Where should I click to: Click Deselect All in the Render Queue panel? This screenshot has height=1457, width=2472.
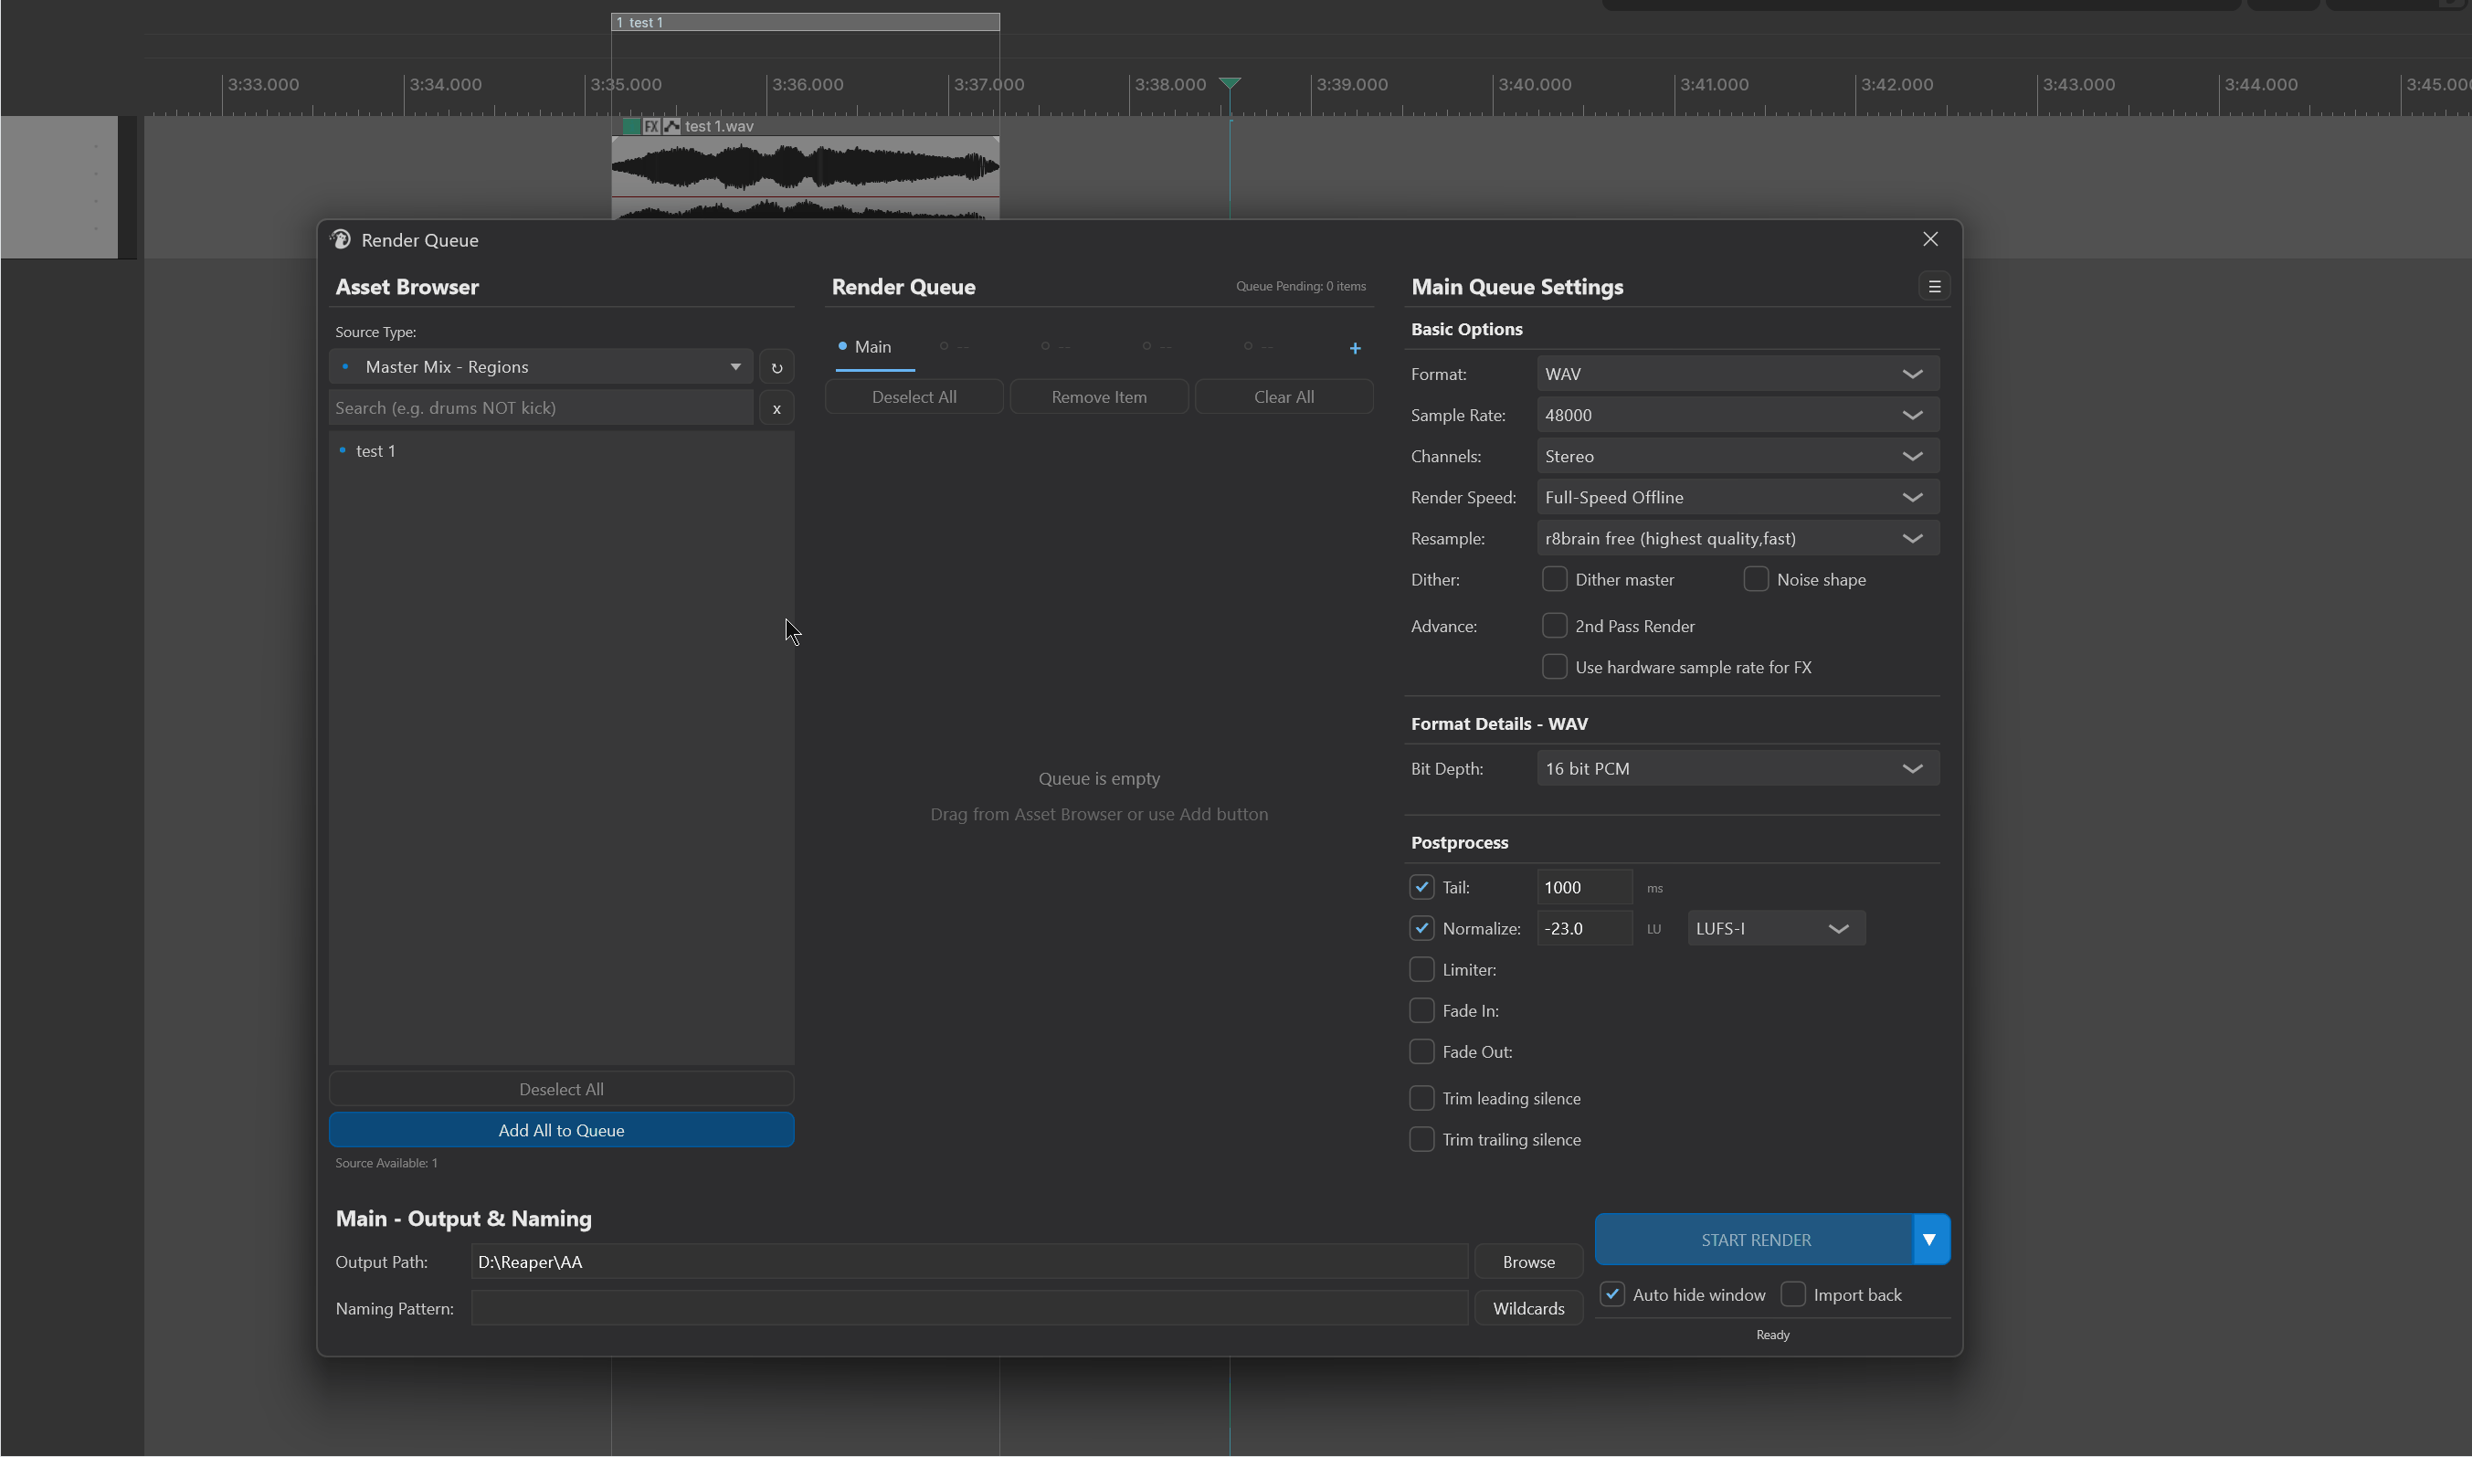pyautogui.click(x=914, y=397)
